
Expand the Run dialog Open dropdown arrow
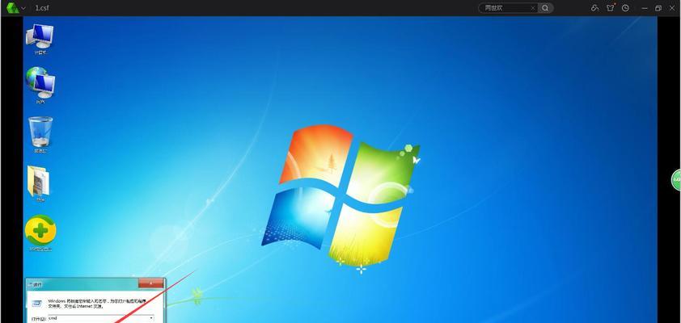tap(151, 318)
